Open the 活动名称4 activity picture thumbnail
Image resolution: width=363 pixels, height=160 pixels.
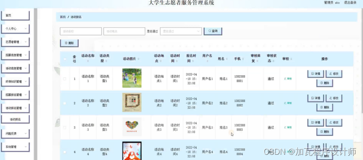point(132,151)
